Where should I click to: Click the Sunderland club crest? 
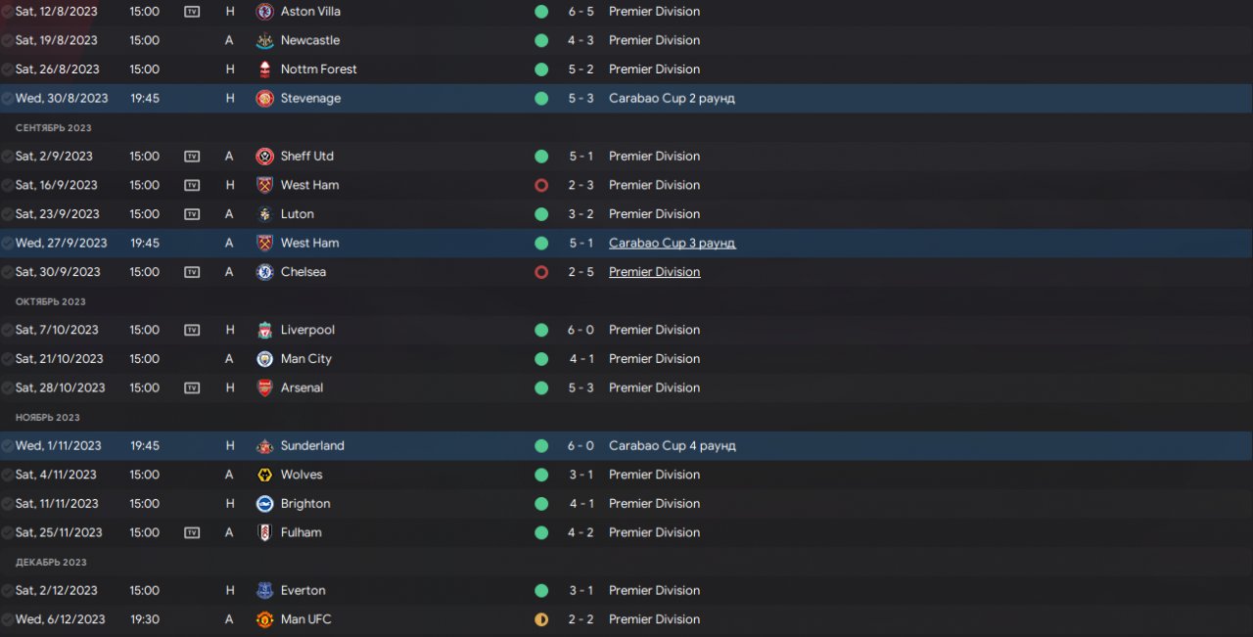coord(264,446)
